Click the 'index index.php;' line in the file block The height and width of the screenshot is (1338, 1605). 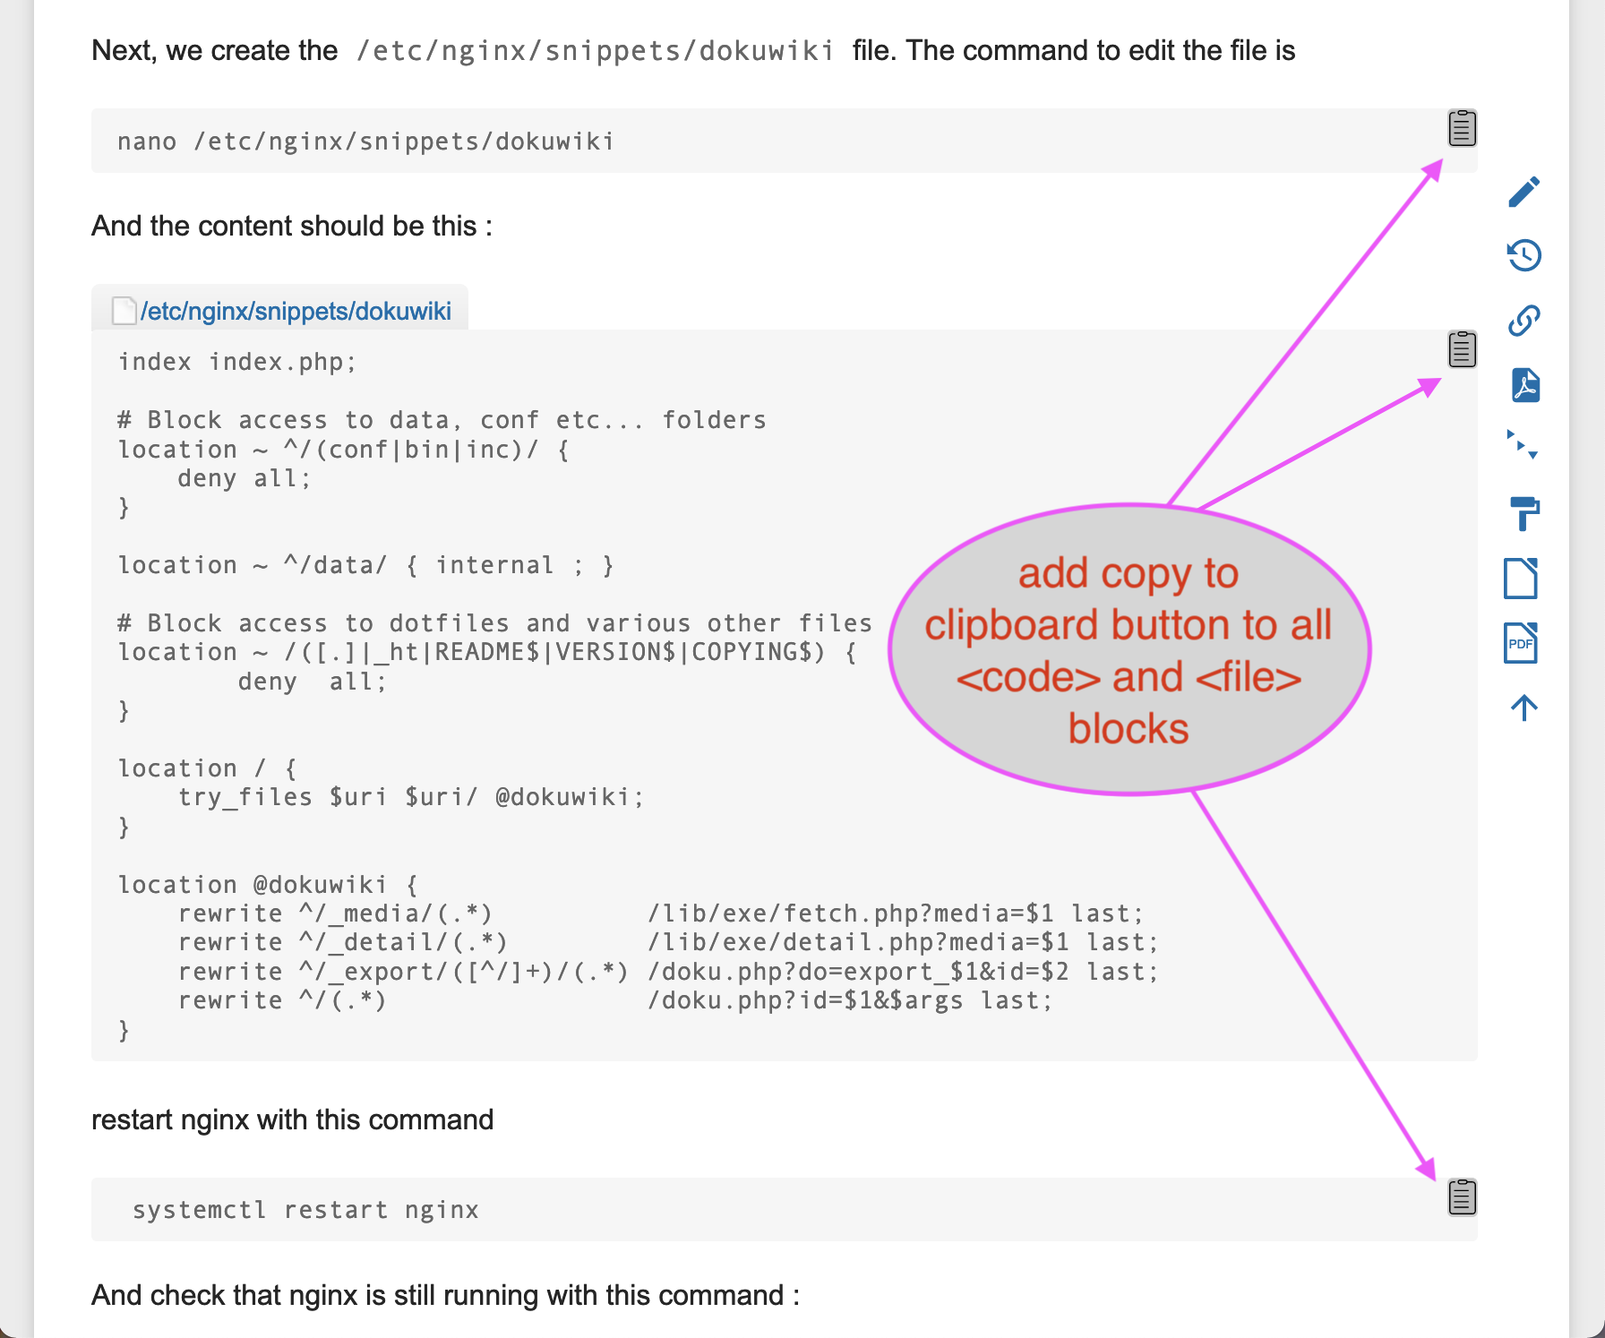237,362
